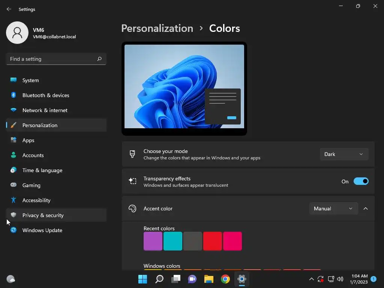Click the Windows Update refresh icon
Viewport: 384px width, 288px height.
[13, 230]
